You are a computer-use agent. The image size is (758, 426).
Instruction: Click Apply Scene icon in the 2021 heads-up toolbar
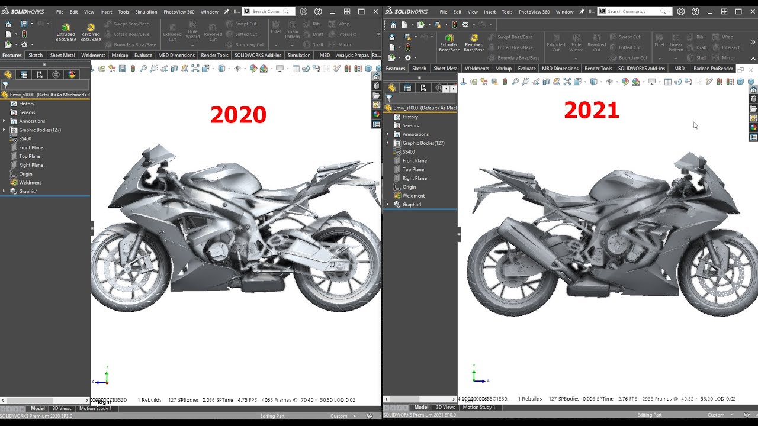coord(636,82)
